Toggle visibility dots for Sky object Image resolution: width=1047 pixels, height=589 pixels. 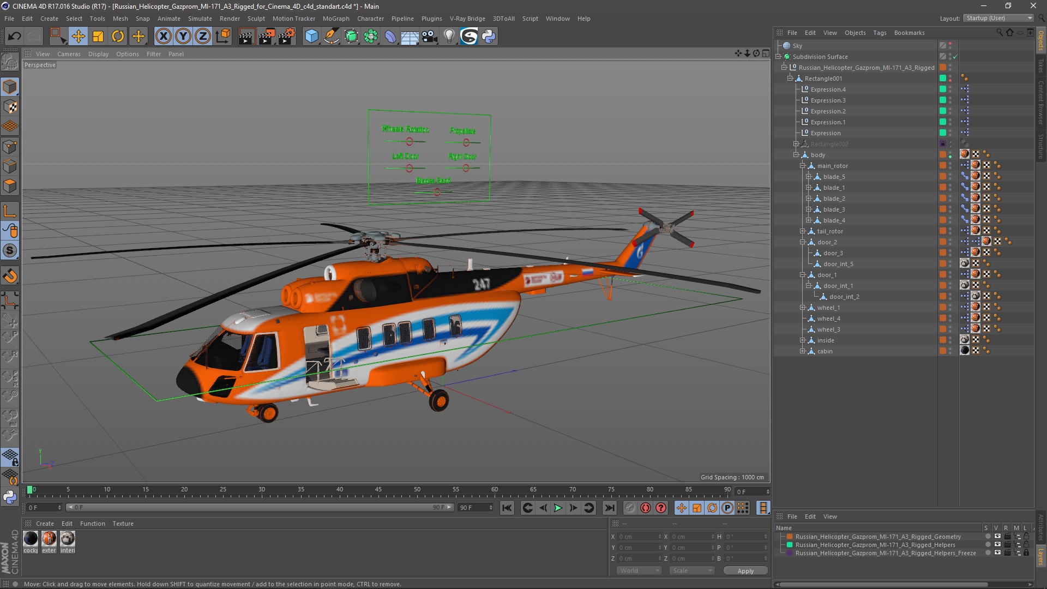(950, 46)
